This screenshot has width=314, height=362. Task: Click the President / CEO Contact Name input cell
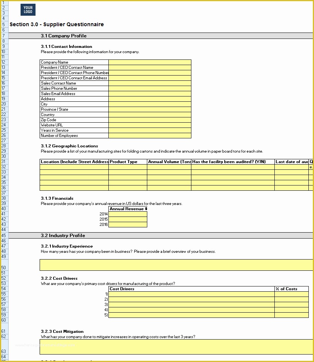(x=150, y=67)
